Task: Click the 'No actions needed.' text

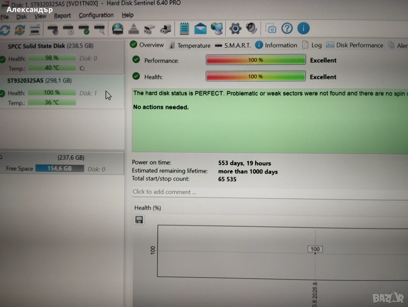Action: tap(161, 107)
